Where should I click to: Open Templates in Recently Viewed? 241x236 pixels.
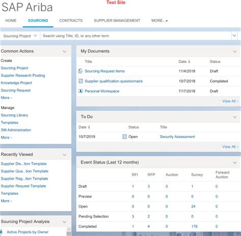(x=10, y=193)
